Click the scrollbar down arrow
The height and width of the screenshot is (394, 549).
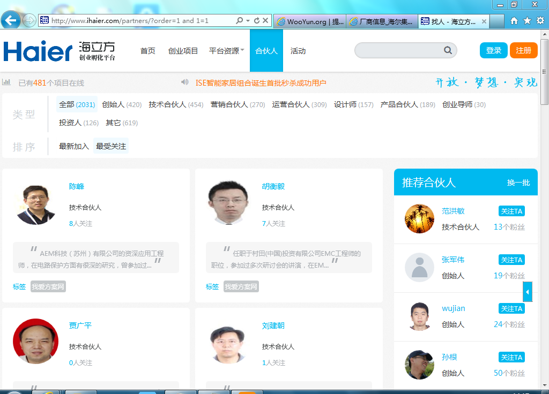coord(545,385)
